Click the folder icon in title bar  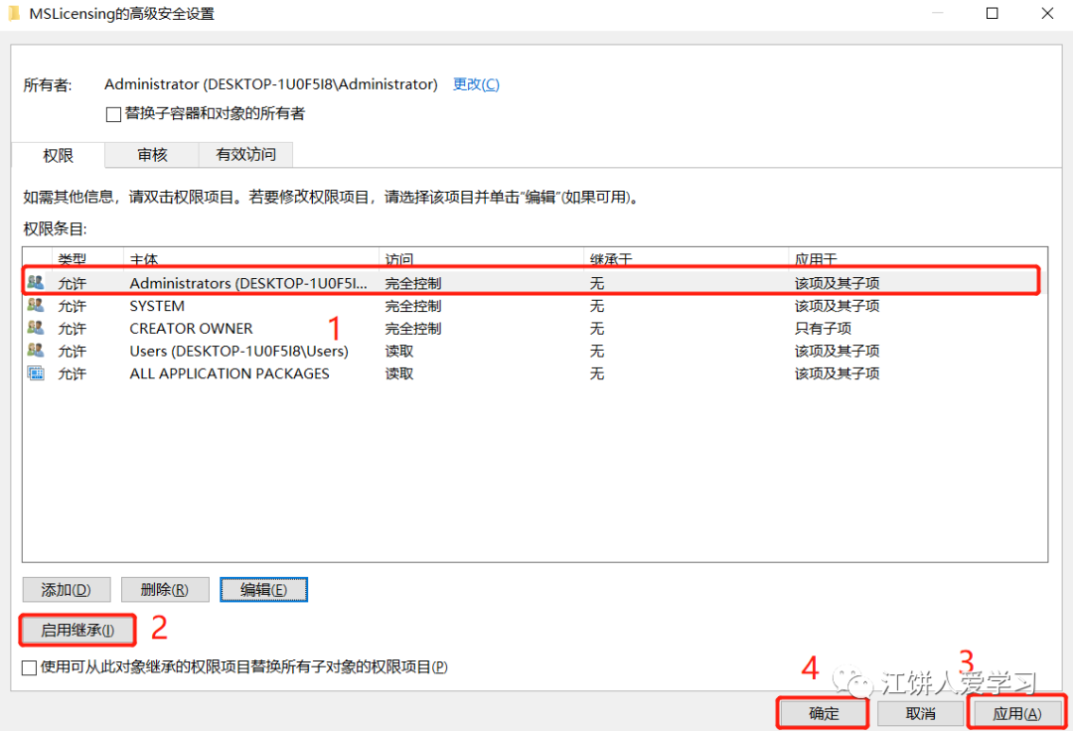[14, 13]
